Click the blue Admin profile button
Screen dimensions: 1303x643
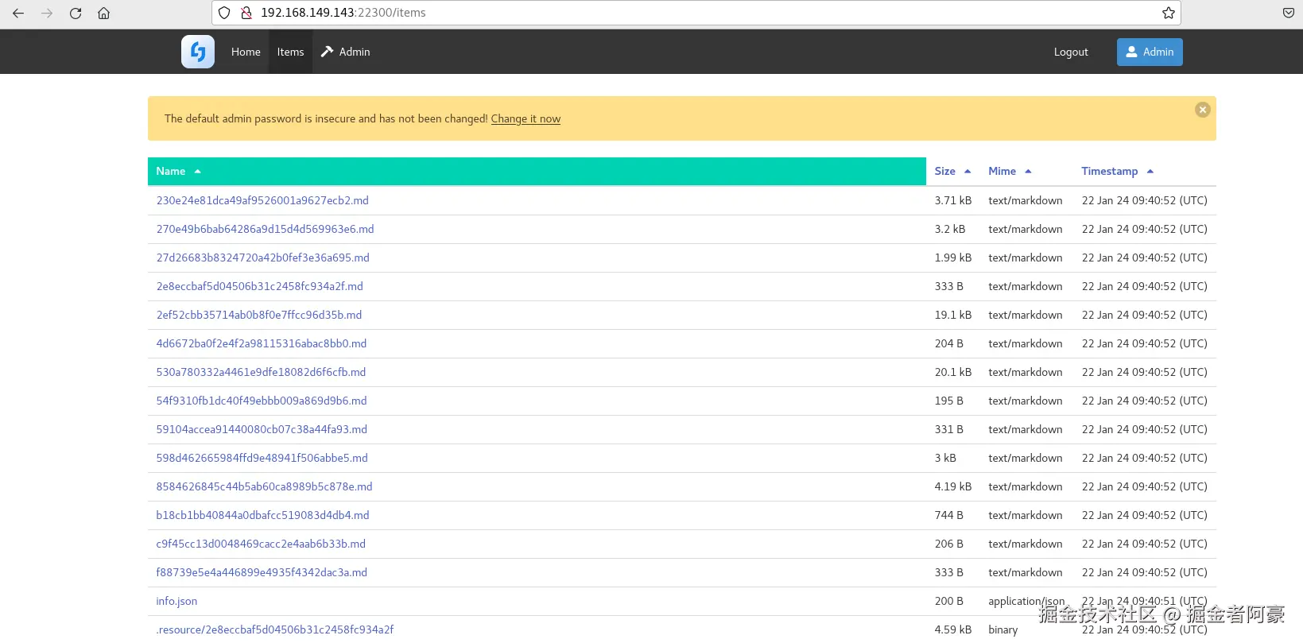click(1149, 52)
